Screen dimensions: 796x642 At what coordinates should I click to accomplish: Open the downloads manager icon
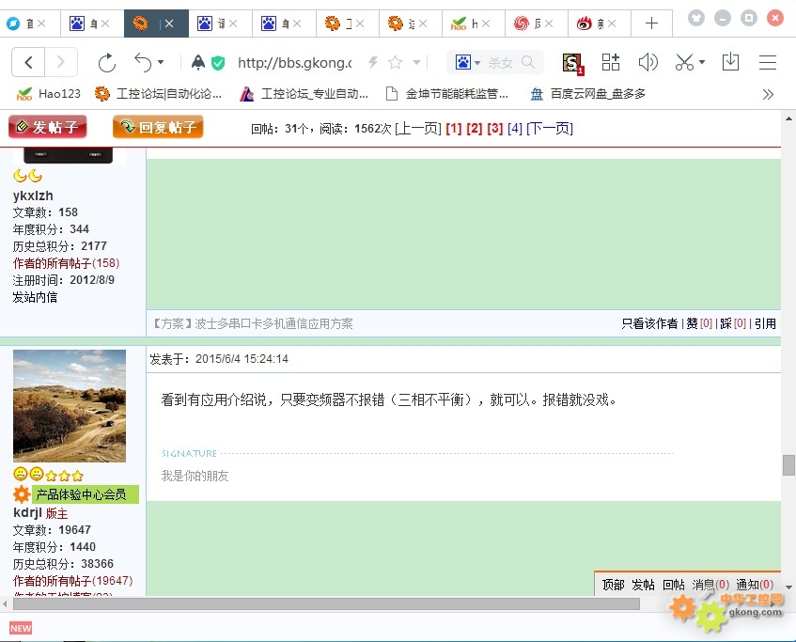[x=730, y=62]
